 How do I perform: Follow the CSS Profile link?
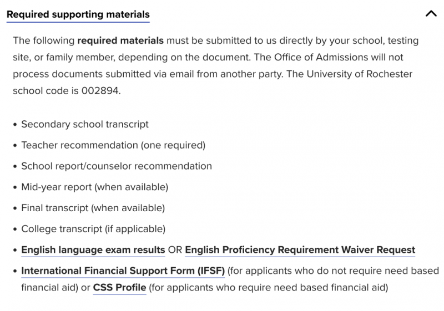[x=119, y=288]
